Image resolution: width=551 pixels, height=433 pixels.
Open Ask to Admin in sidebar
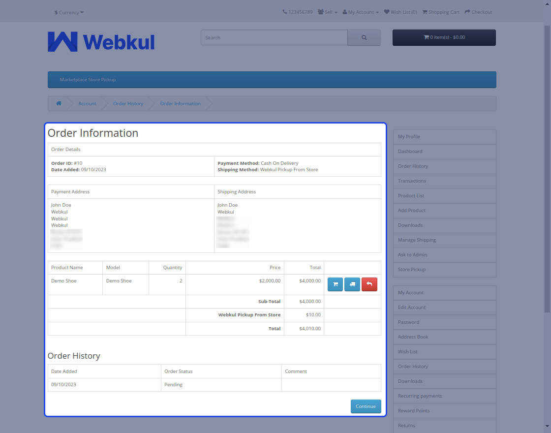coord(445,255)
